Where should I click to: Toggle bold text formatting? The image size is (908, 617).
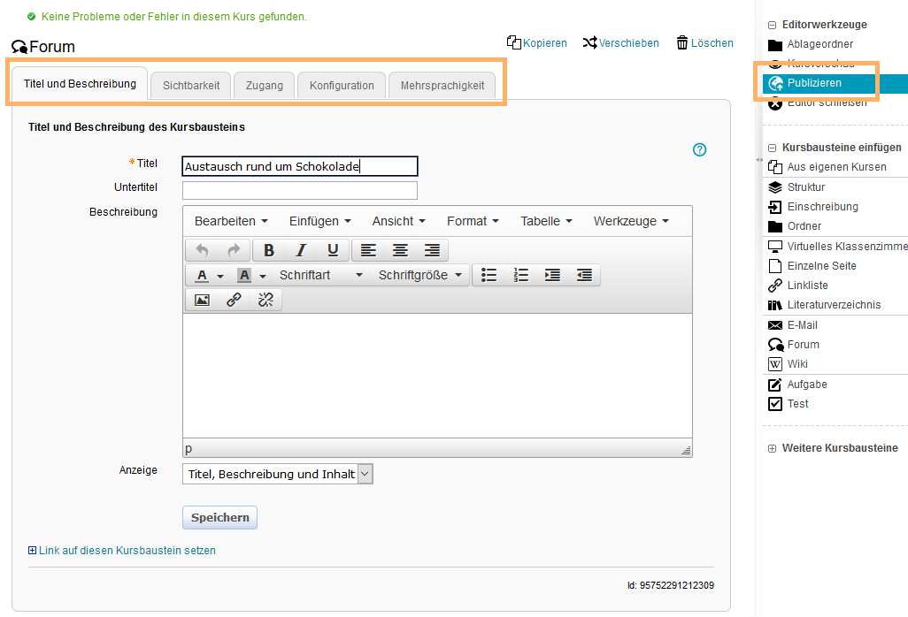(268, 250)
